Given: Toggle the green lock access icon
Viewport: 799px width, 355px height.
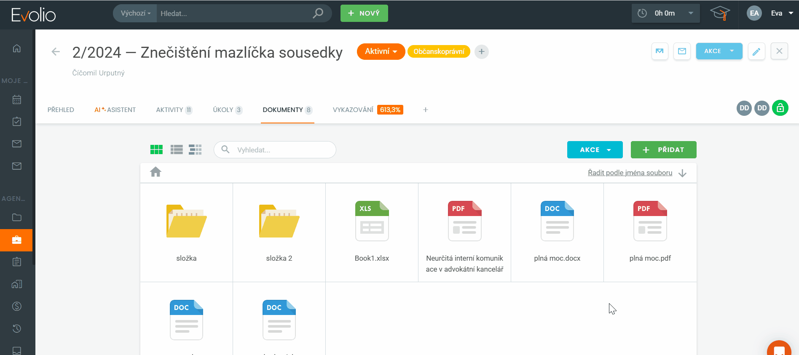Looking at the screenshot, I should point(780,108).
